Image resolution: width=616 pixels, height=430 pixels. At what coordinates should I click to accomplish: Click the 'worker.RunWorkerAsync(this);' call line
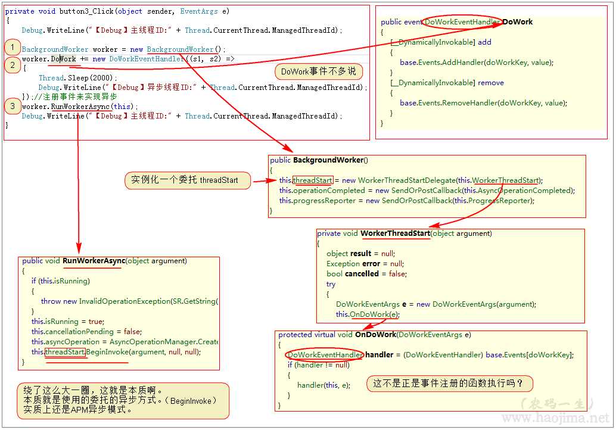click(x=80, y=107)
